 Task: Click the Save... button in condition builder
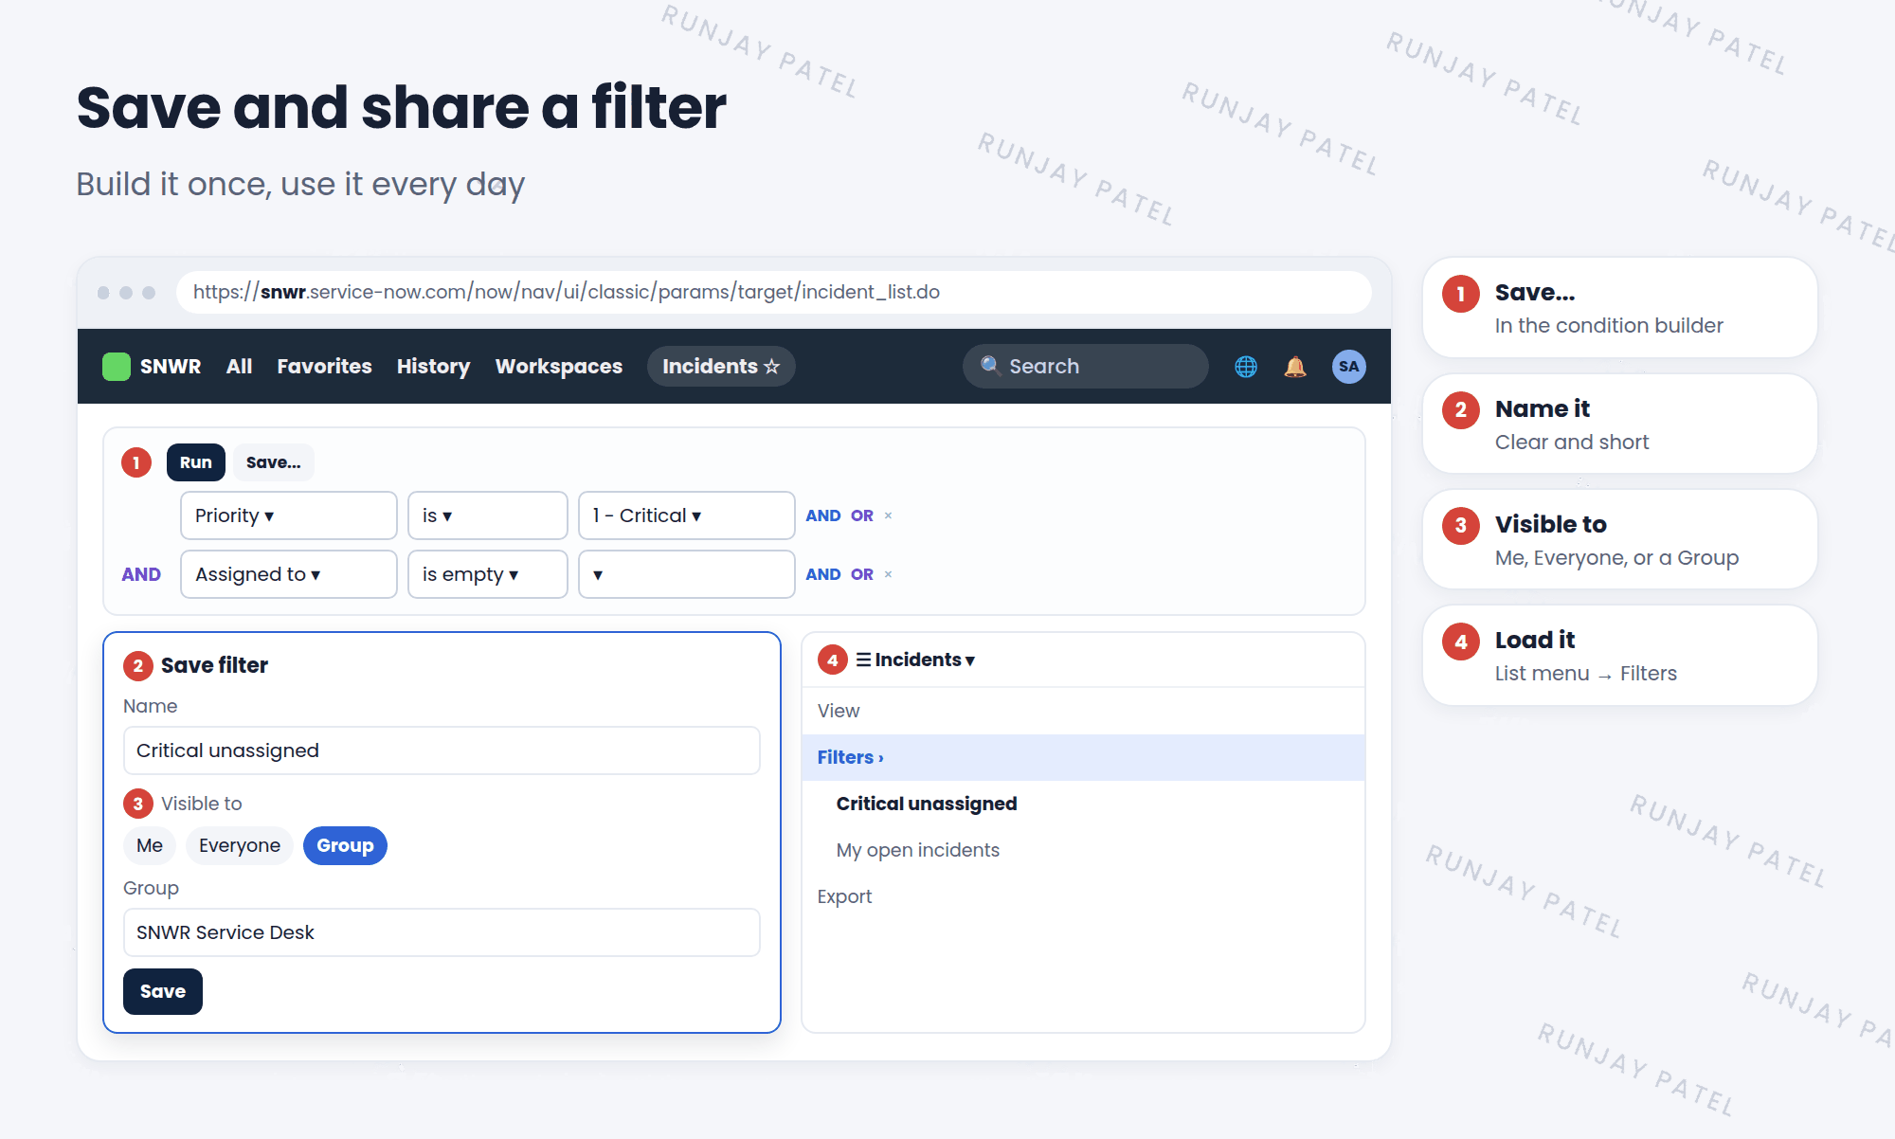[273, 462]
